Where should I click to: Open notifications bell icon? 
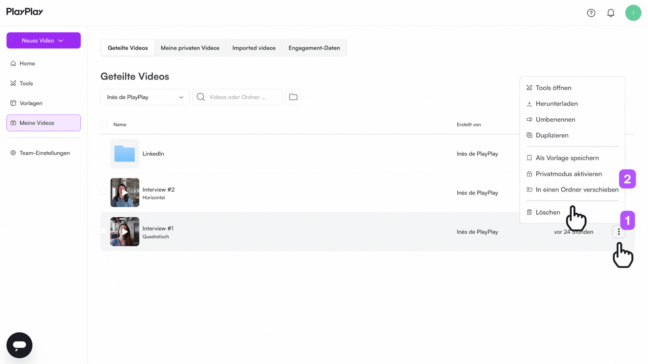pyautogui.click(x=611, y=13)
